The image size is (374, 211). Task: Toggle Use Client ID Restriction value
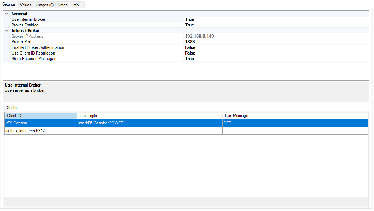coord(190,53)
